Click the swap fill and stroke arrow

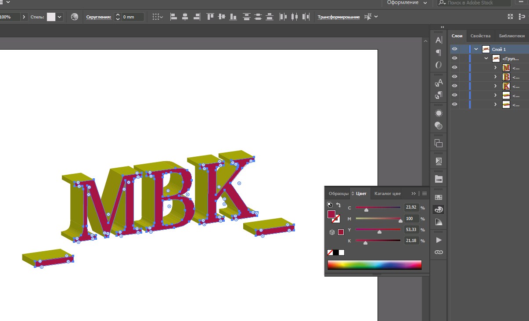[338, 205]
